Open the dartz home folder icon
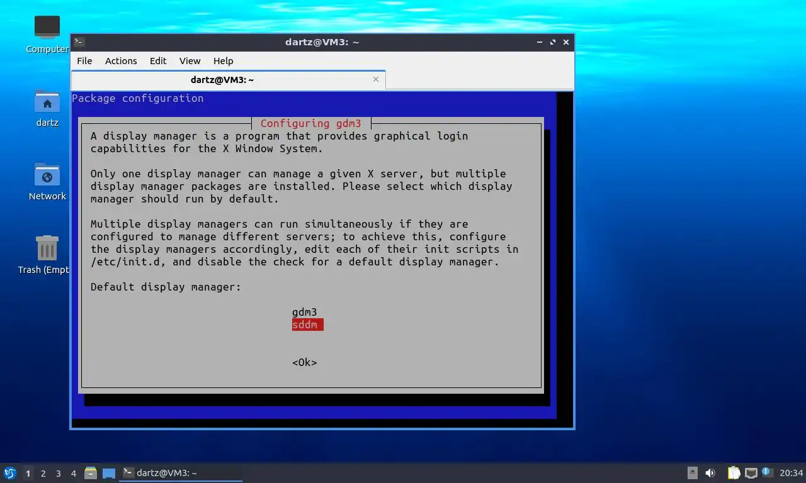 pos(47,101)
